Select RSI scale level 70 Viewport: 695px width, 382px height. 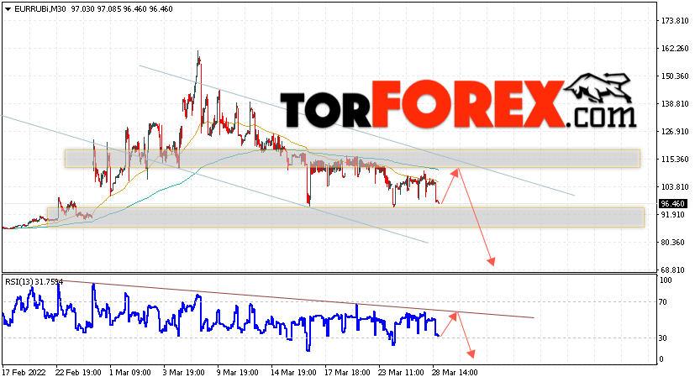click(x=663, y=302)
